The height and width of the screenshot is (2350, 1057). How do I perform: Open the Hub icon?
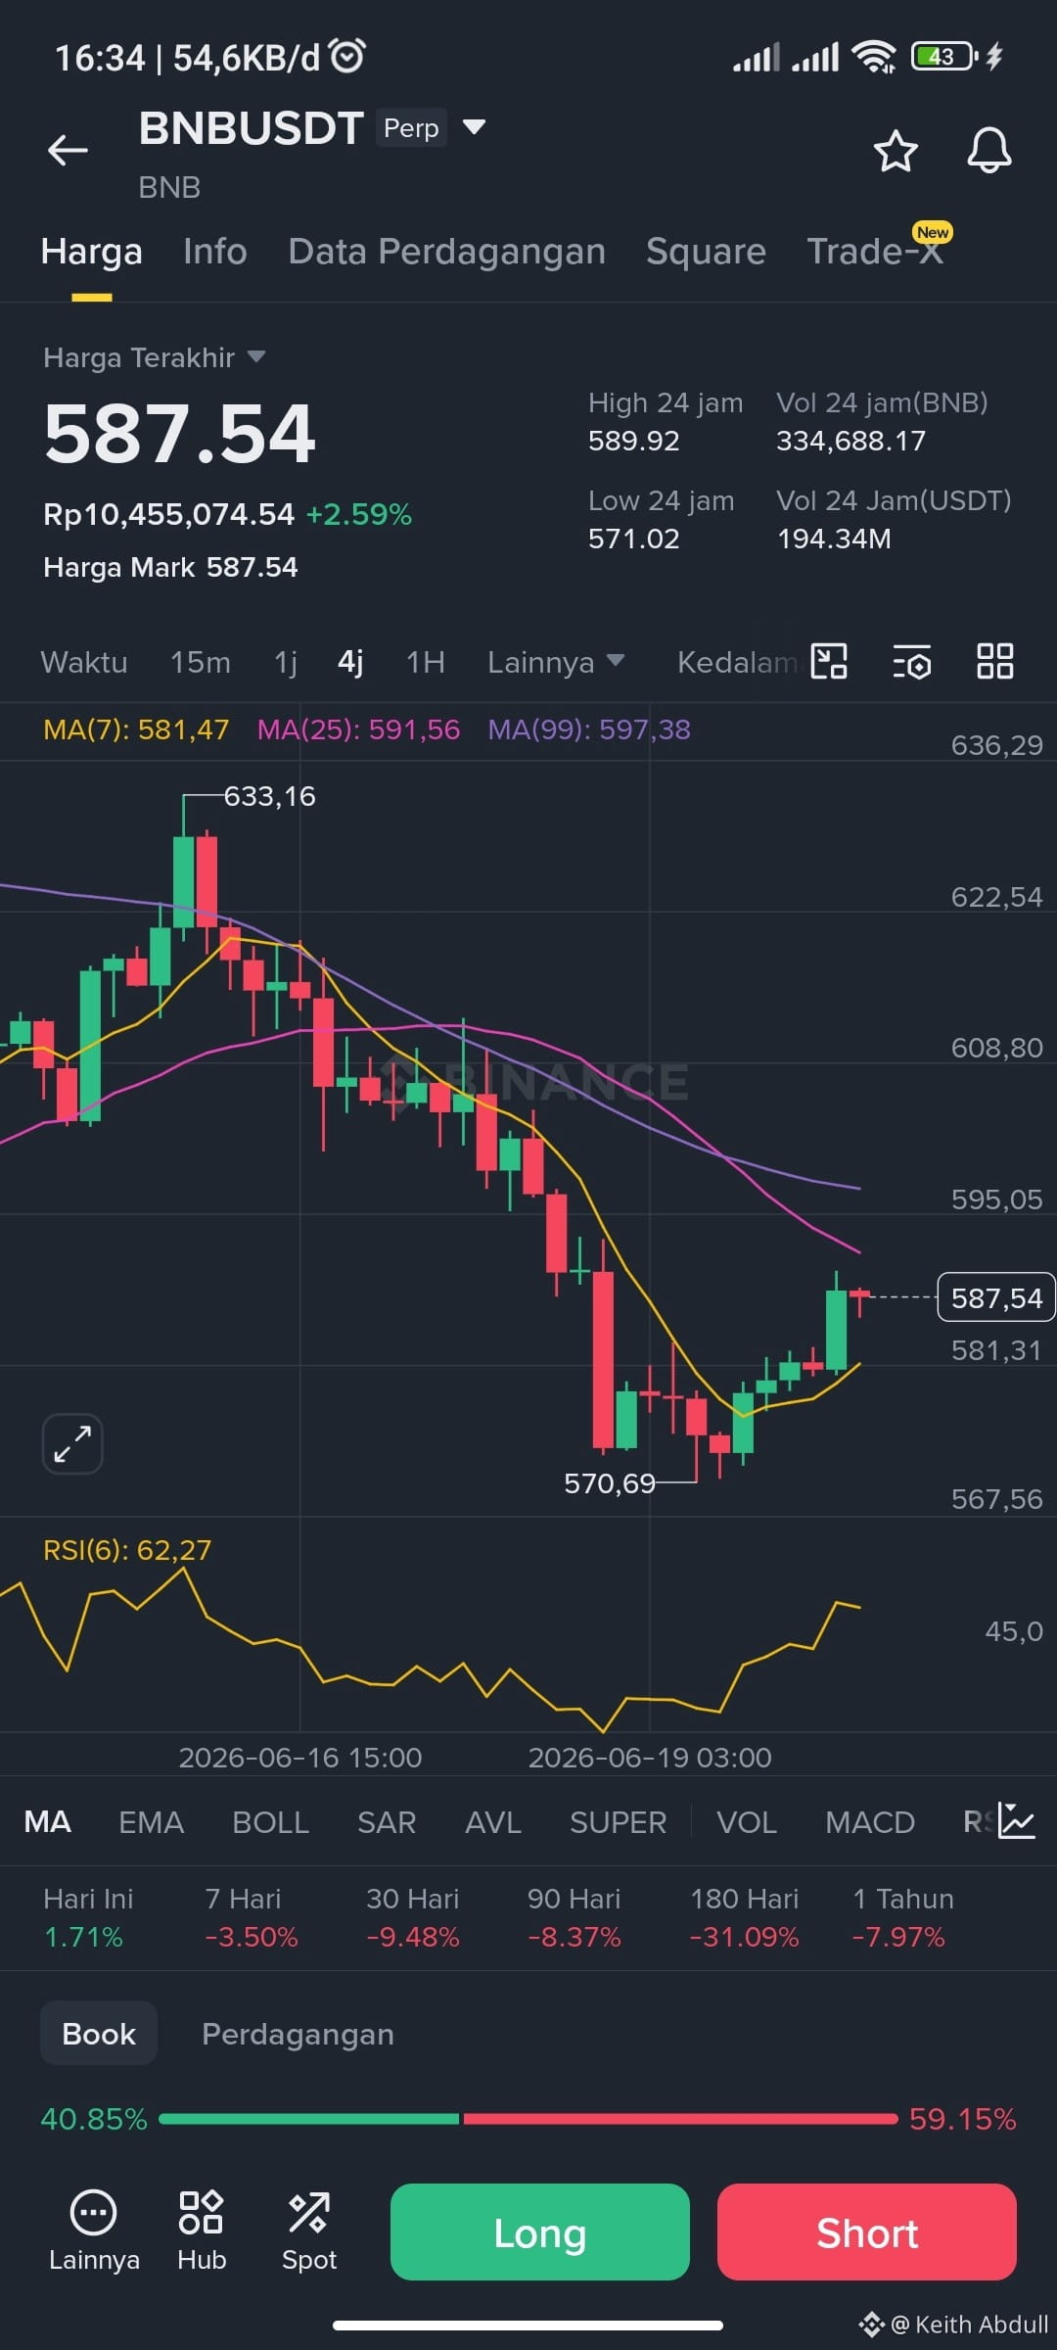pyautogui.click(x=202, y=2232)
